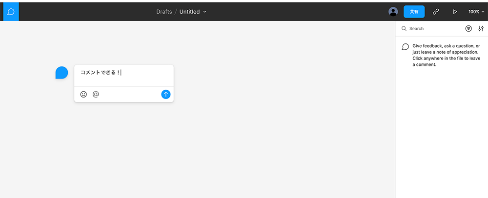Image resolution: width=488 pixels, height=198 pixels.
Task: Expand the chevron next to Untitled
Action: pyautogui.click(x=205, y=12)
